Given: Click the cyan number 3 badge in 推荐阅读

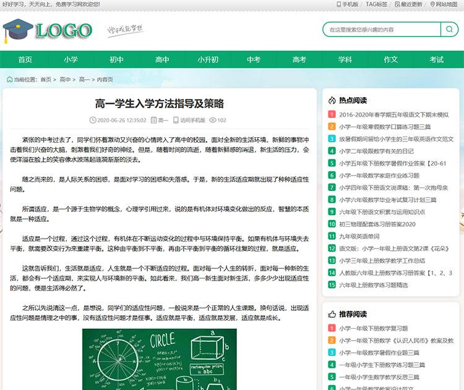Looking at the screenshot, I should click(x=332, y=352).
